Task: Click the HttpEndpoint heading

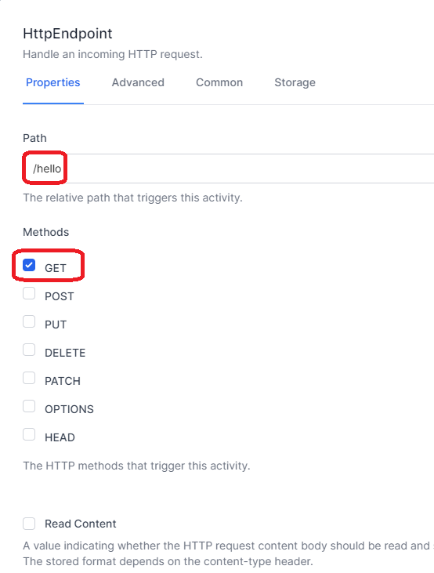Action: tap(67, 34)
